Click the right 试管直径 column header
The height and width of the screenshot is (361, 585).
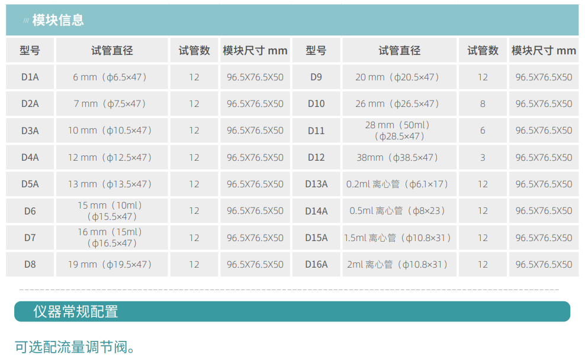(x=400, y=50)
